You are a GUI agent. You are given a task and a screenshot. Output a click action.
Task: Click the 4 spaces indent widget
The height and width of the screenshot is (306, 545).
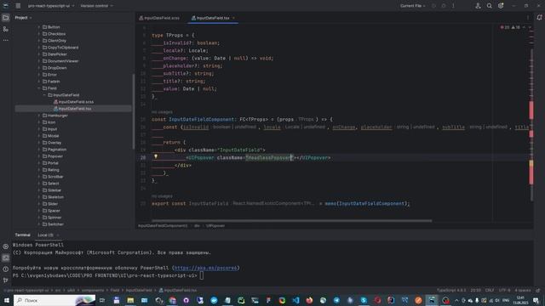pyautogui.click(x=522, y=290)
